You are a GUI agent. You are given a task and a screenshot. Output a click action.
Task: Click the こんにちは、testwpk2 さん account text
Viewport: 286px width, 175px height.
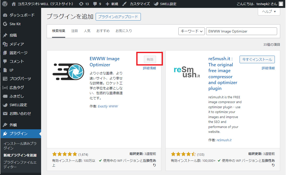tap(257, 4)
